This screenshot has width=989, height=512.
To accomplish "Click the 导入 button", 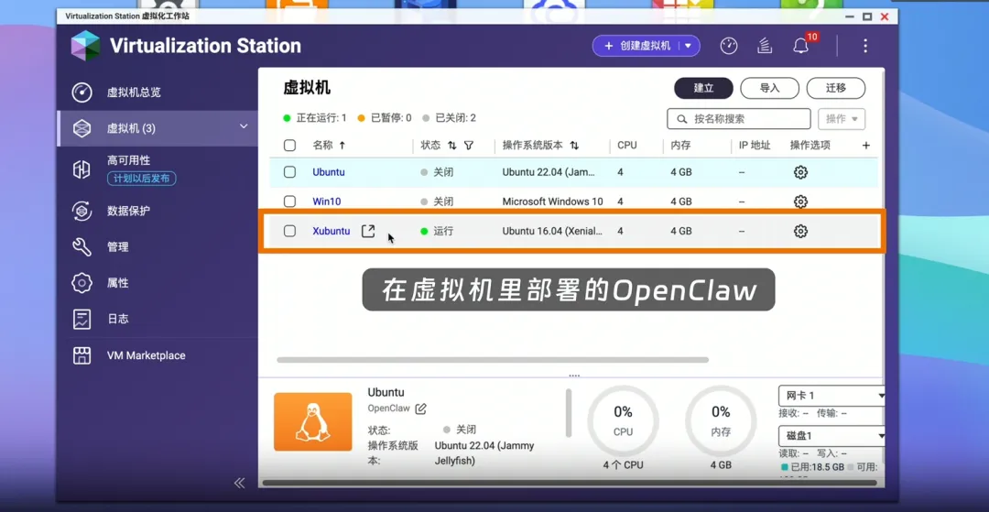I will point(769,88).
